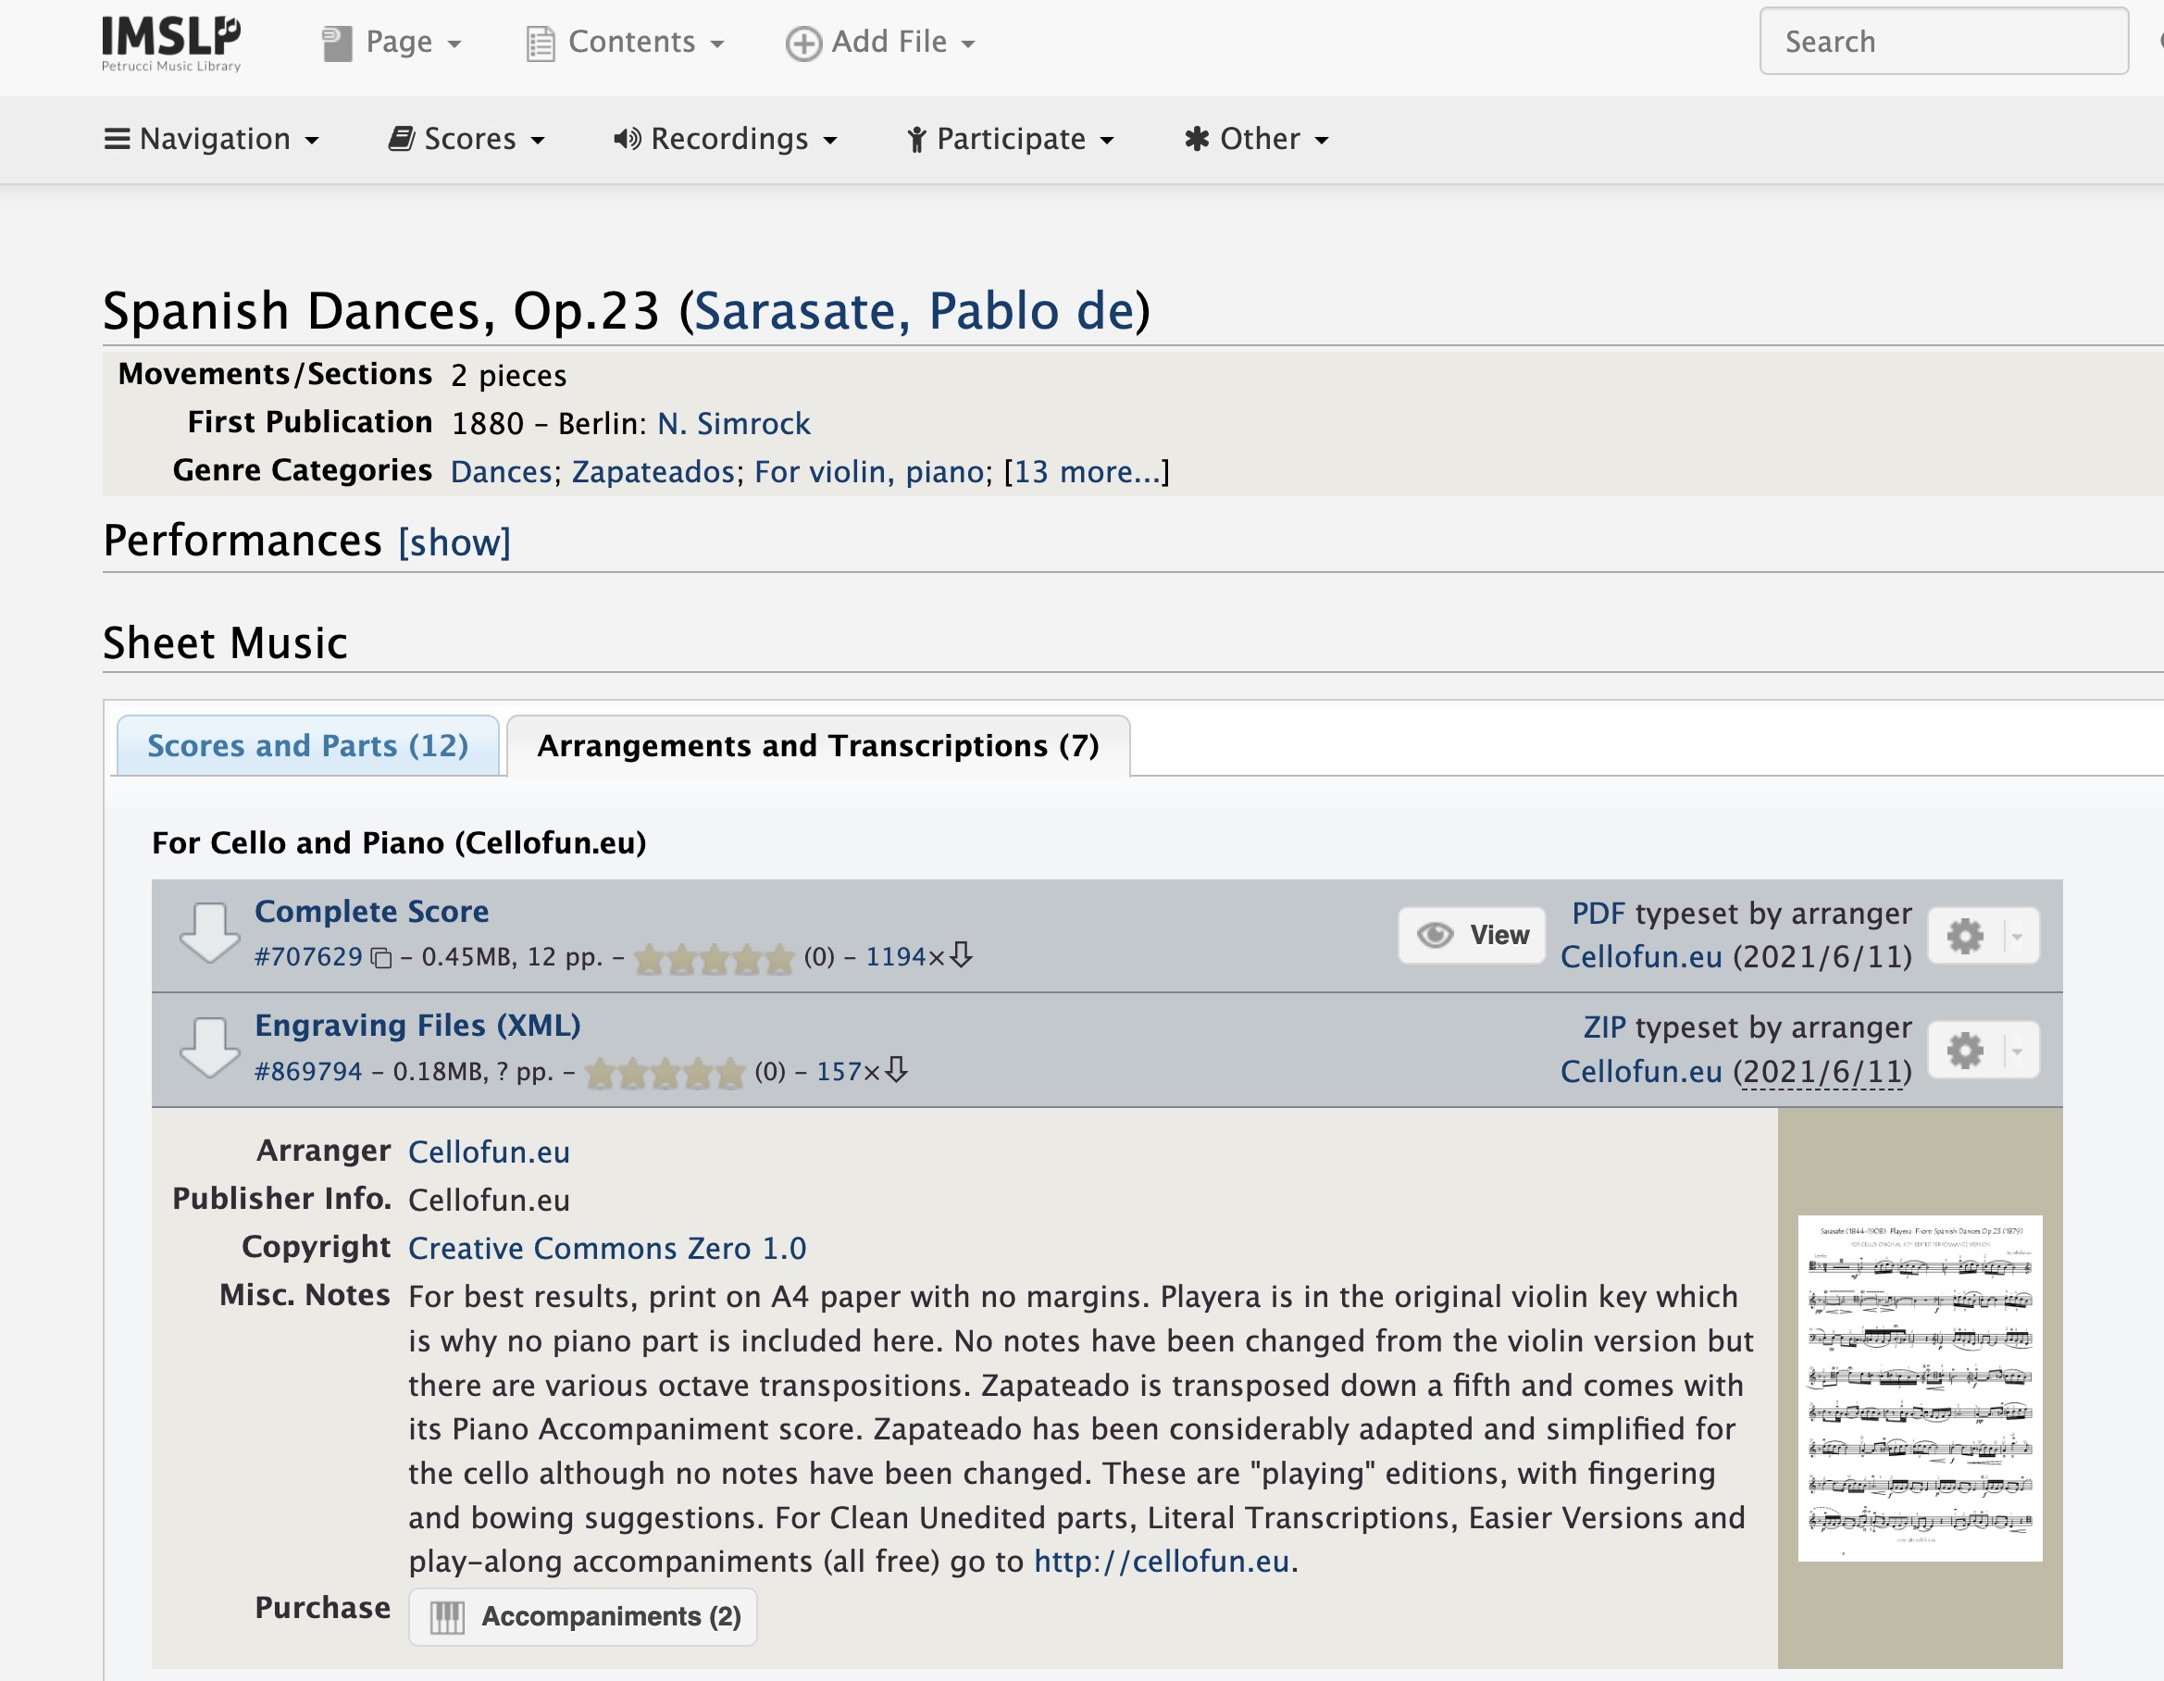Click the For Cello and Piano (Cellofun.eu) heading
This screenshot has width=2164, height=1681.
(399, 843)
